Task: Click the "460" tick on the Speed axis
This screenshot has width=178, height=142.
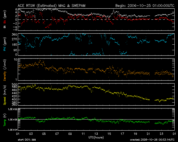Action: (14, 90)
